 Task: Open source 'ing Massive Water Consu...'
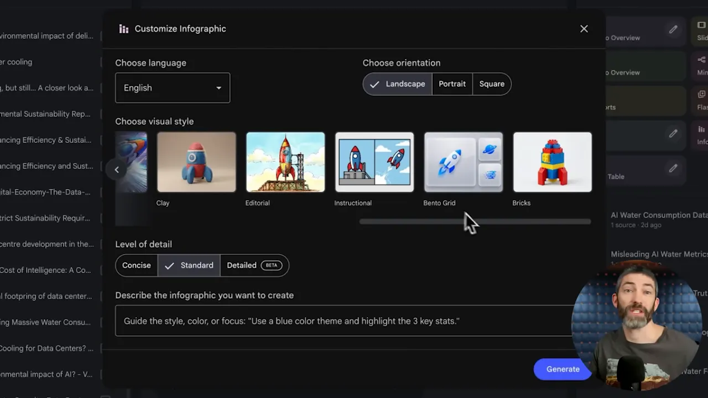(x=45, y=322)
